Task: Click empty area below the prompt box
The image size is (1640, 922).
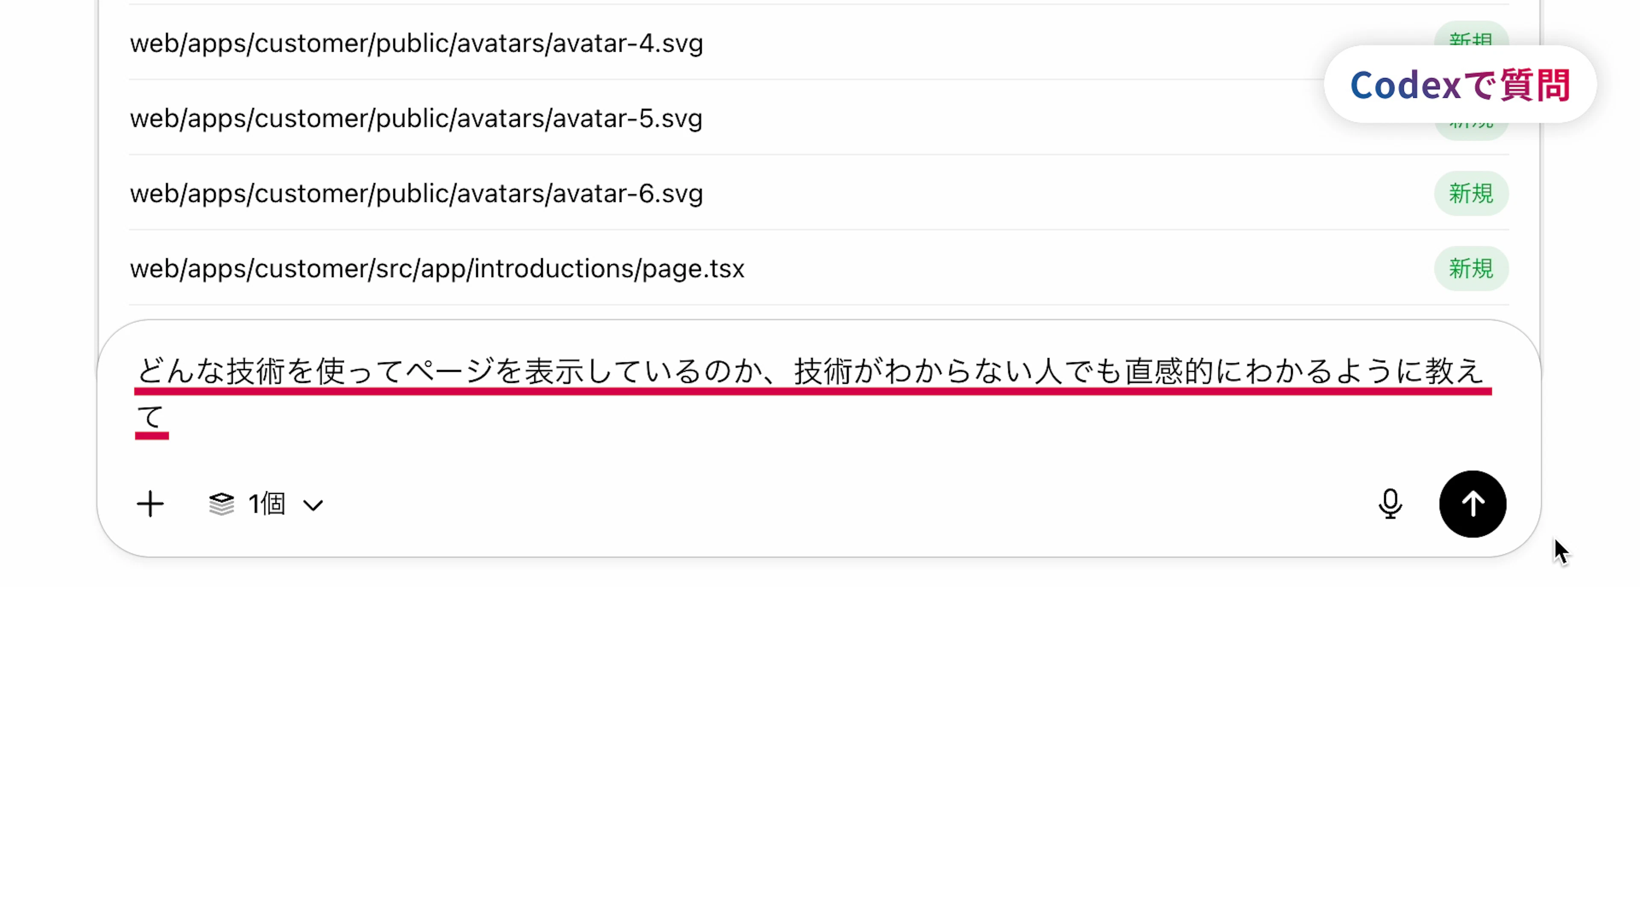Action: point(819,732)
